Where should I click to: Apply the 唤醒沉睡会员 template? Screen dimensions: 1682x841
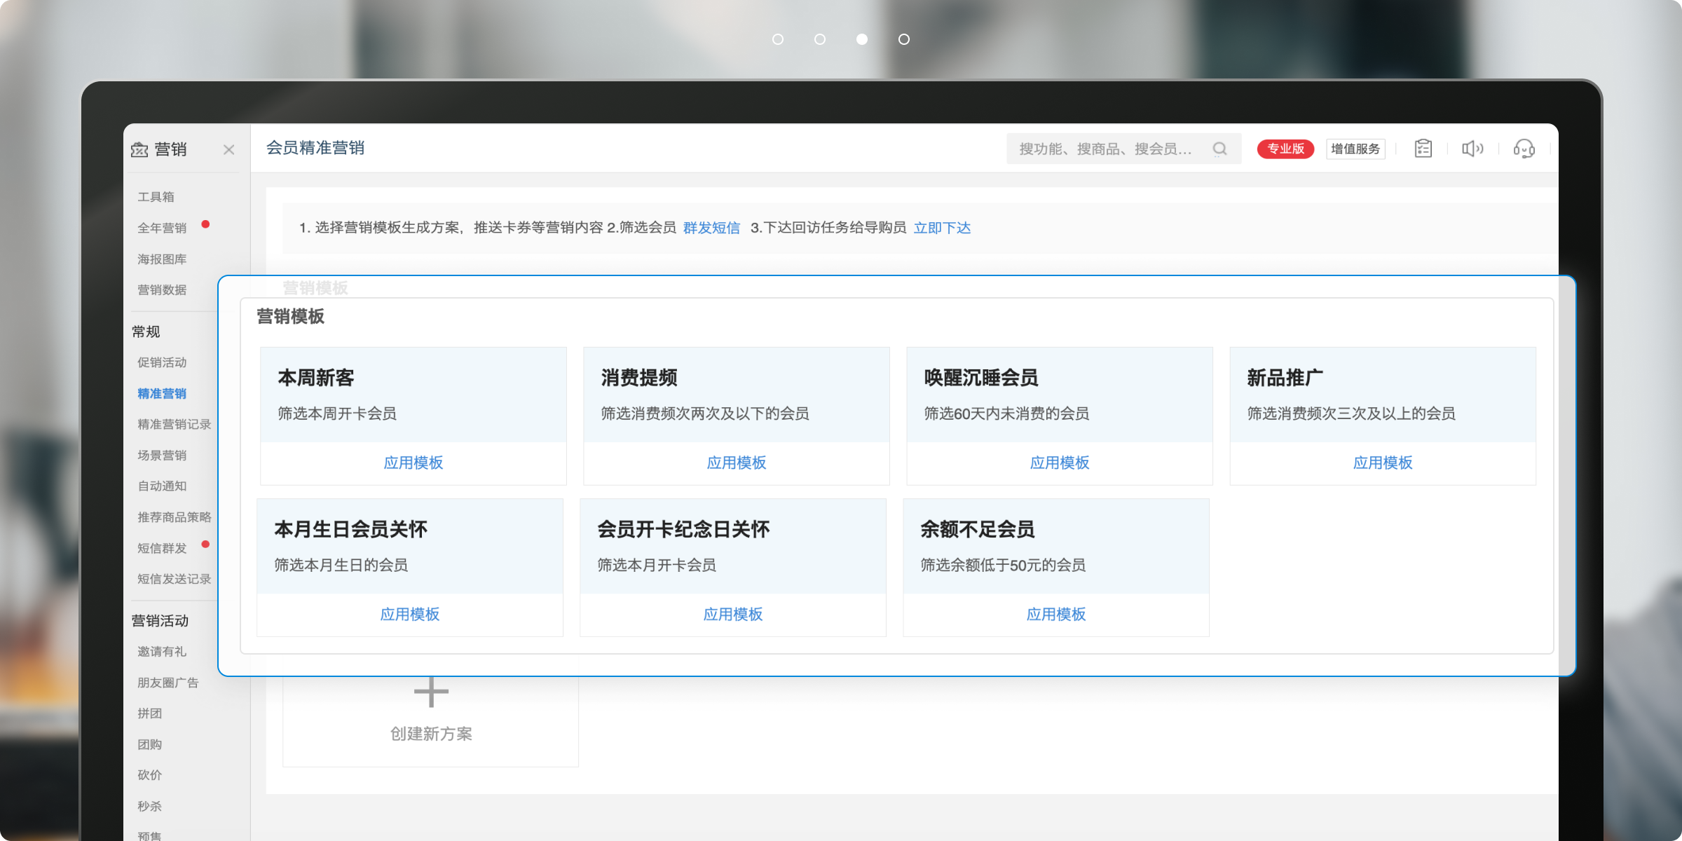1060,463
